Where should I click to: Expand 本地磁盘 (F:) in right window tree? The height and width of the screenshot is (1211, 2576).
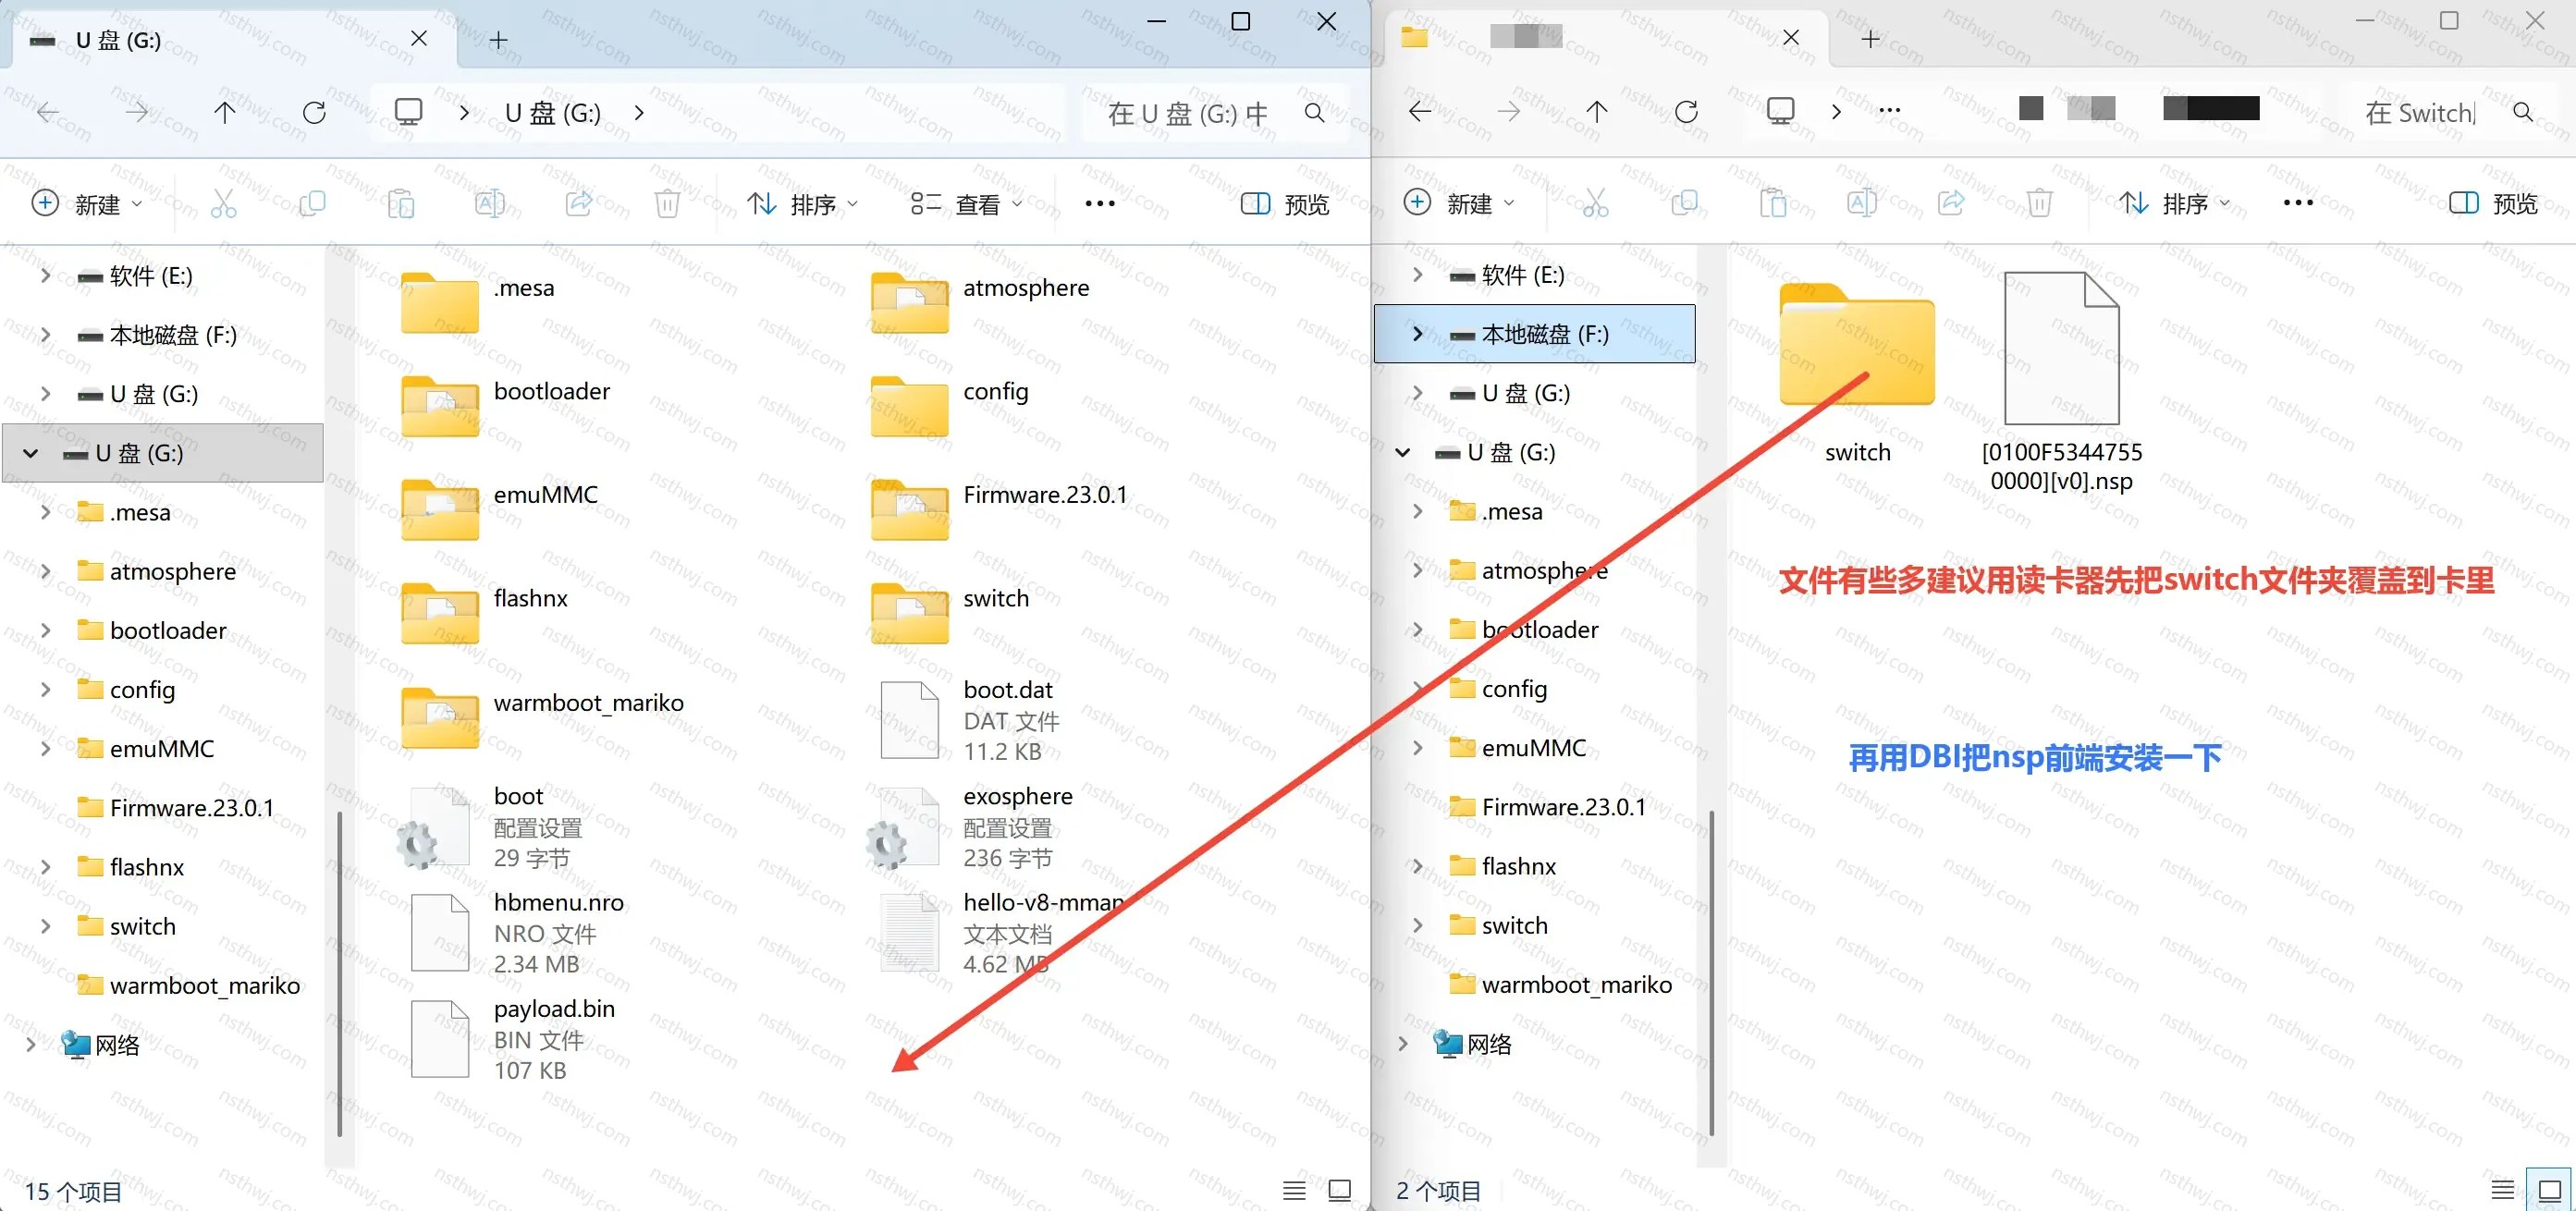click(1417, 334)
